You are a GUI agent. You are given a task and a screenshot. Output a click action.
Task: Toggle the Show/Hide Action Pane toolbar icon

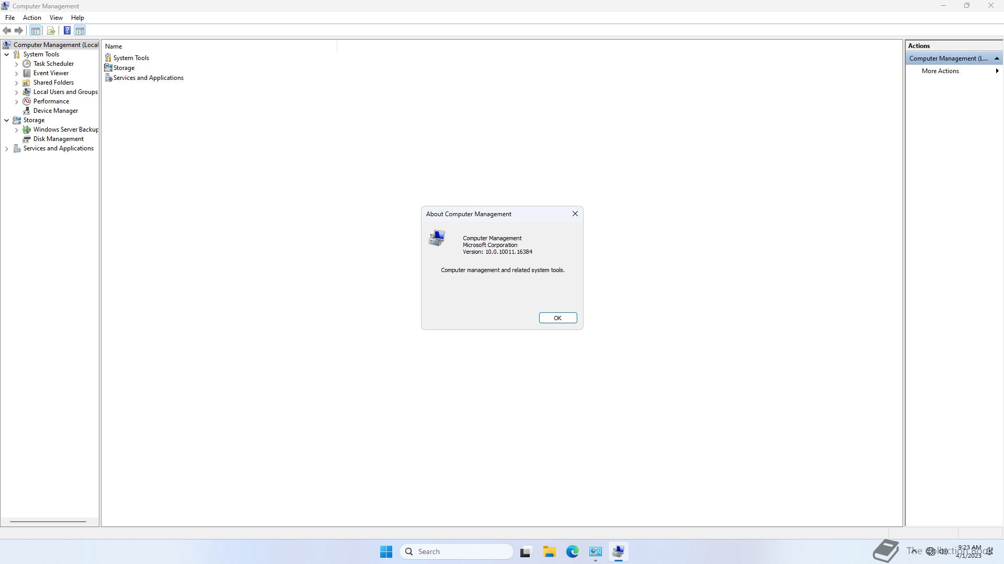tap(80, 30)
